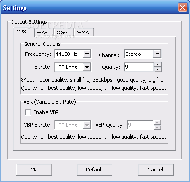Expand the Bitrate dropdown arrow
190x182 pixels.
point(87,67)
